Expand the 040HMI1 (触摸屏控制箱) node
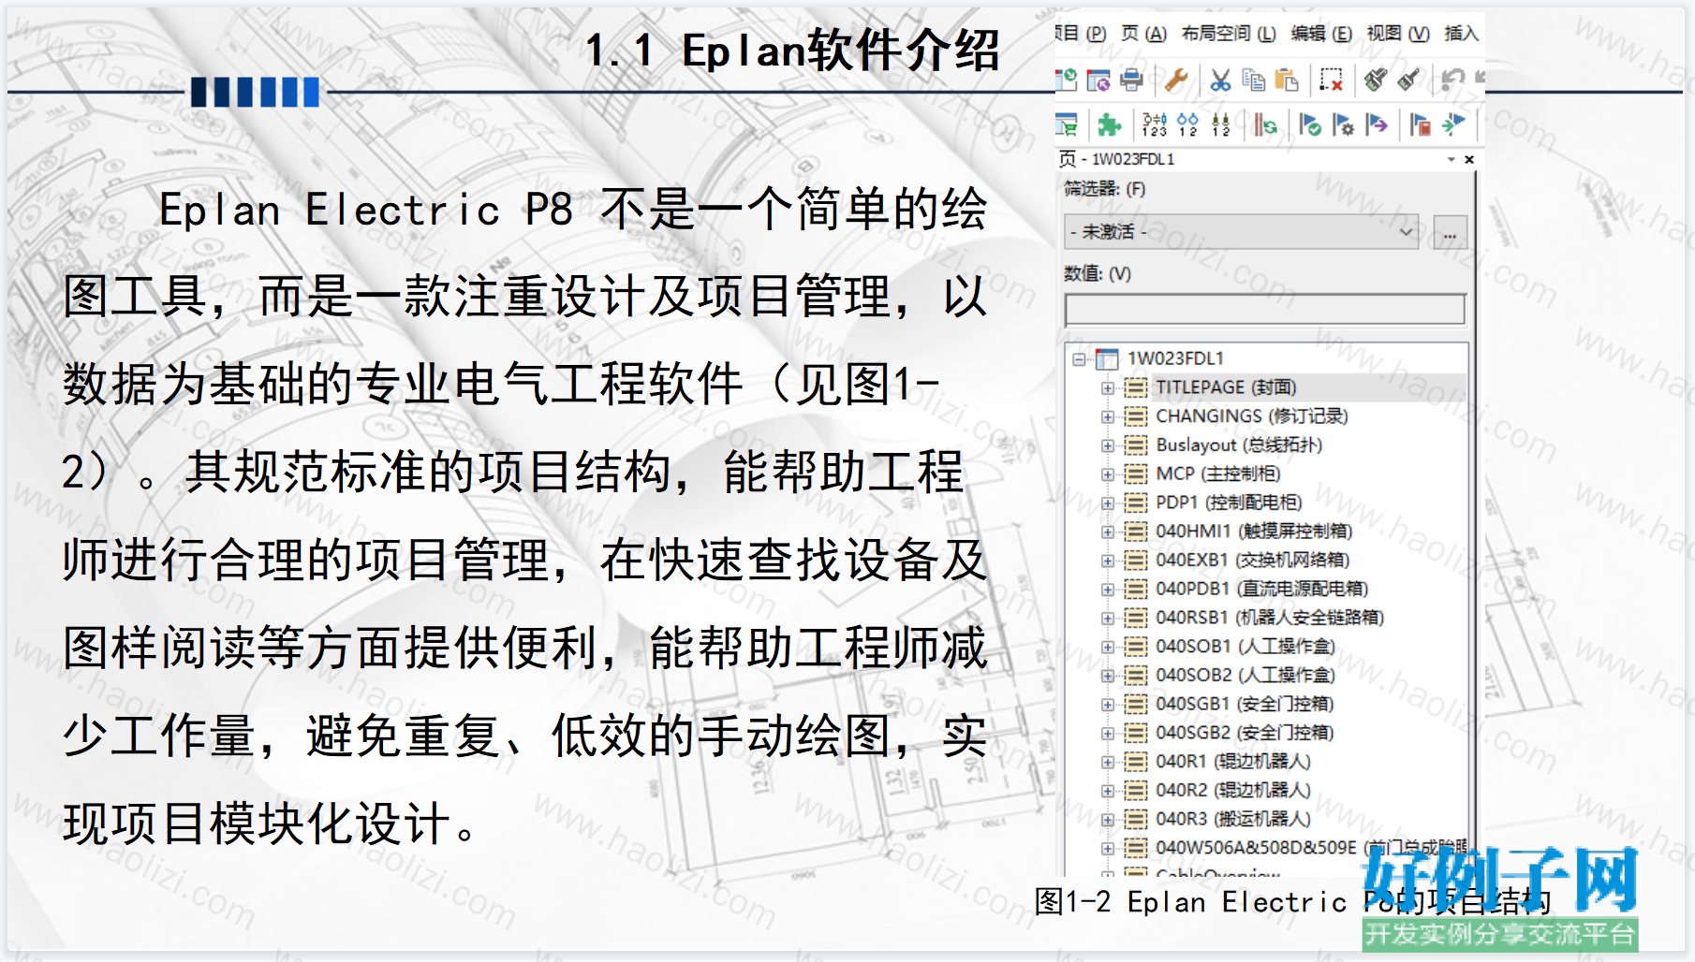The width and height of the screenshot is (1695, 962). [1108, 532]
